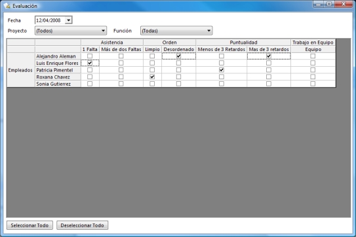Uncheck Desordenado for Alejandro Aleman

(x=179, y=56)
